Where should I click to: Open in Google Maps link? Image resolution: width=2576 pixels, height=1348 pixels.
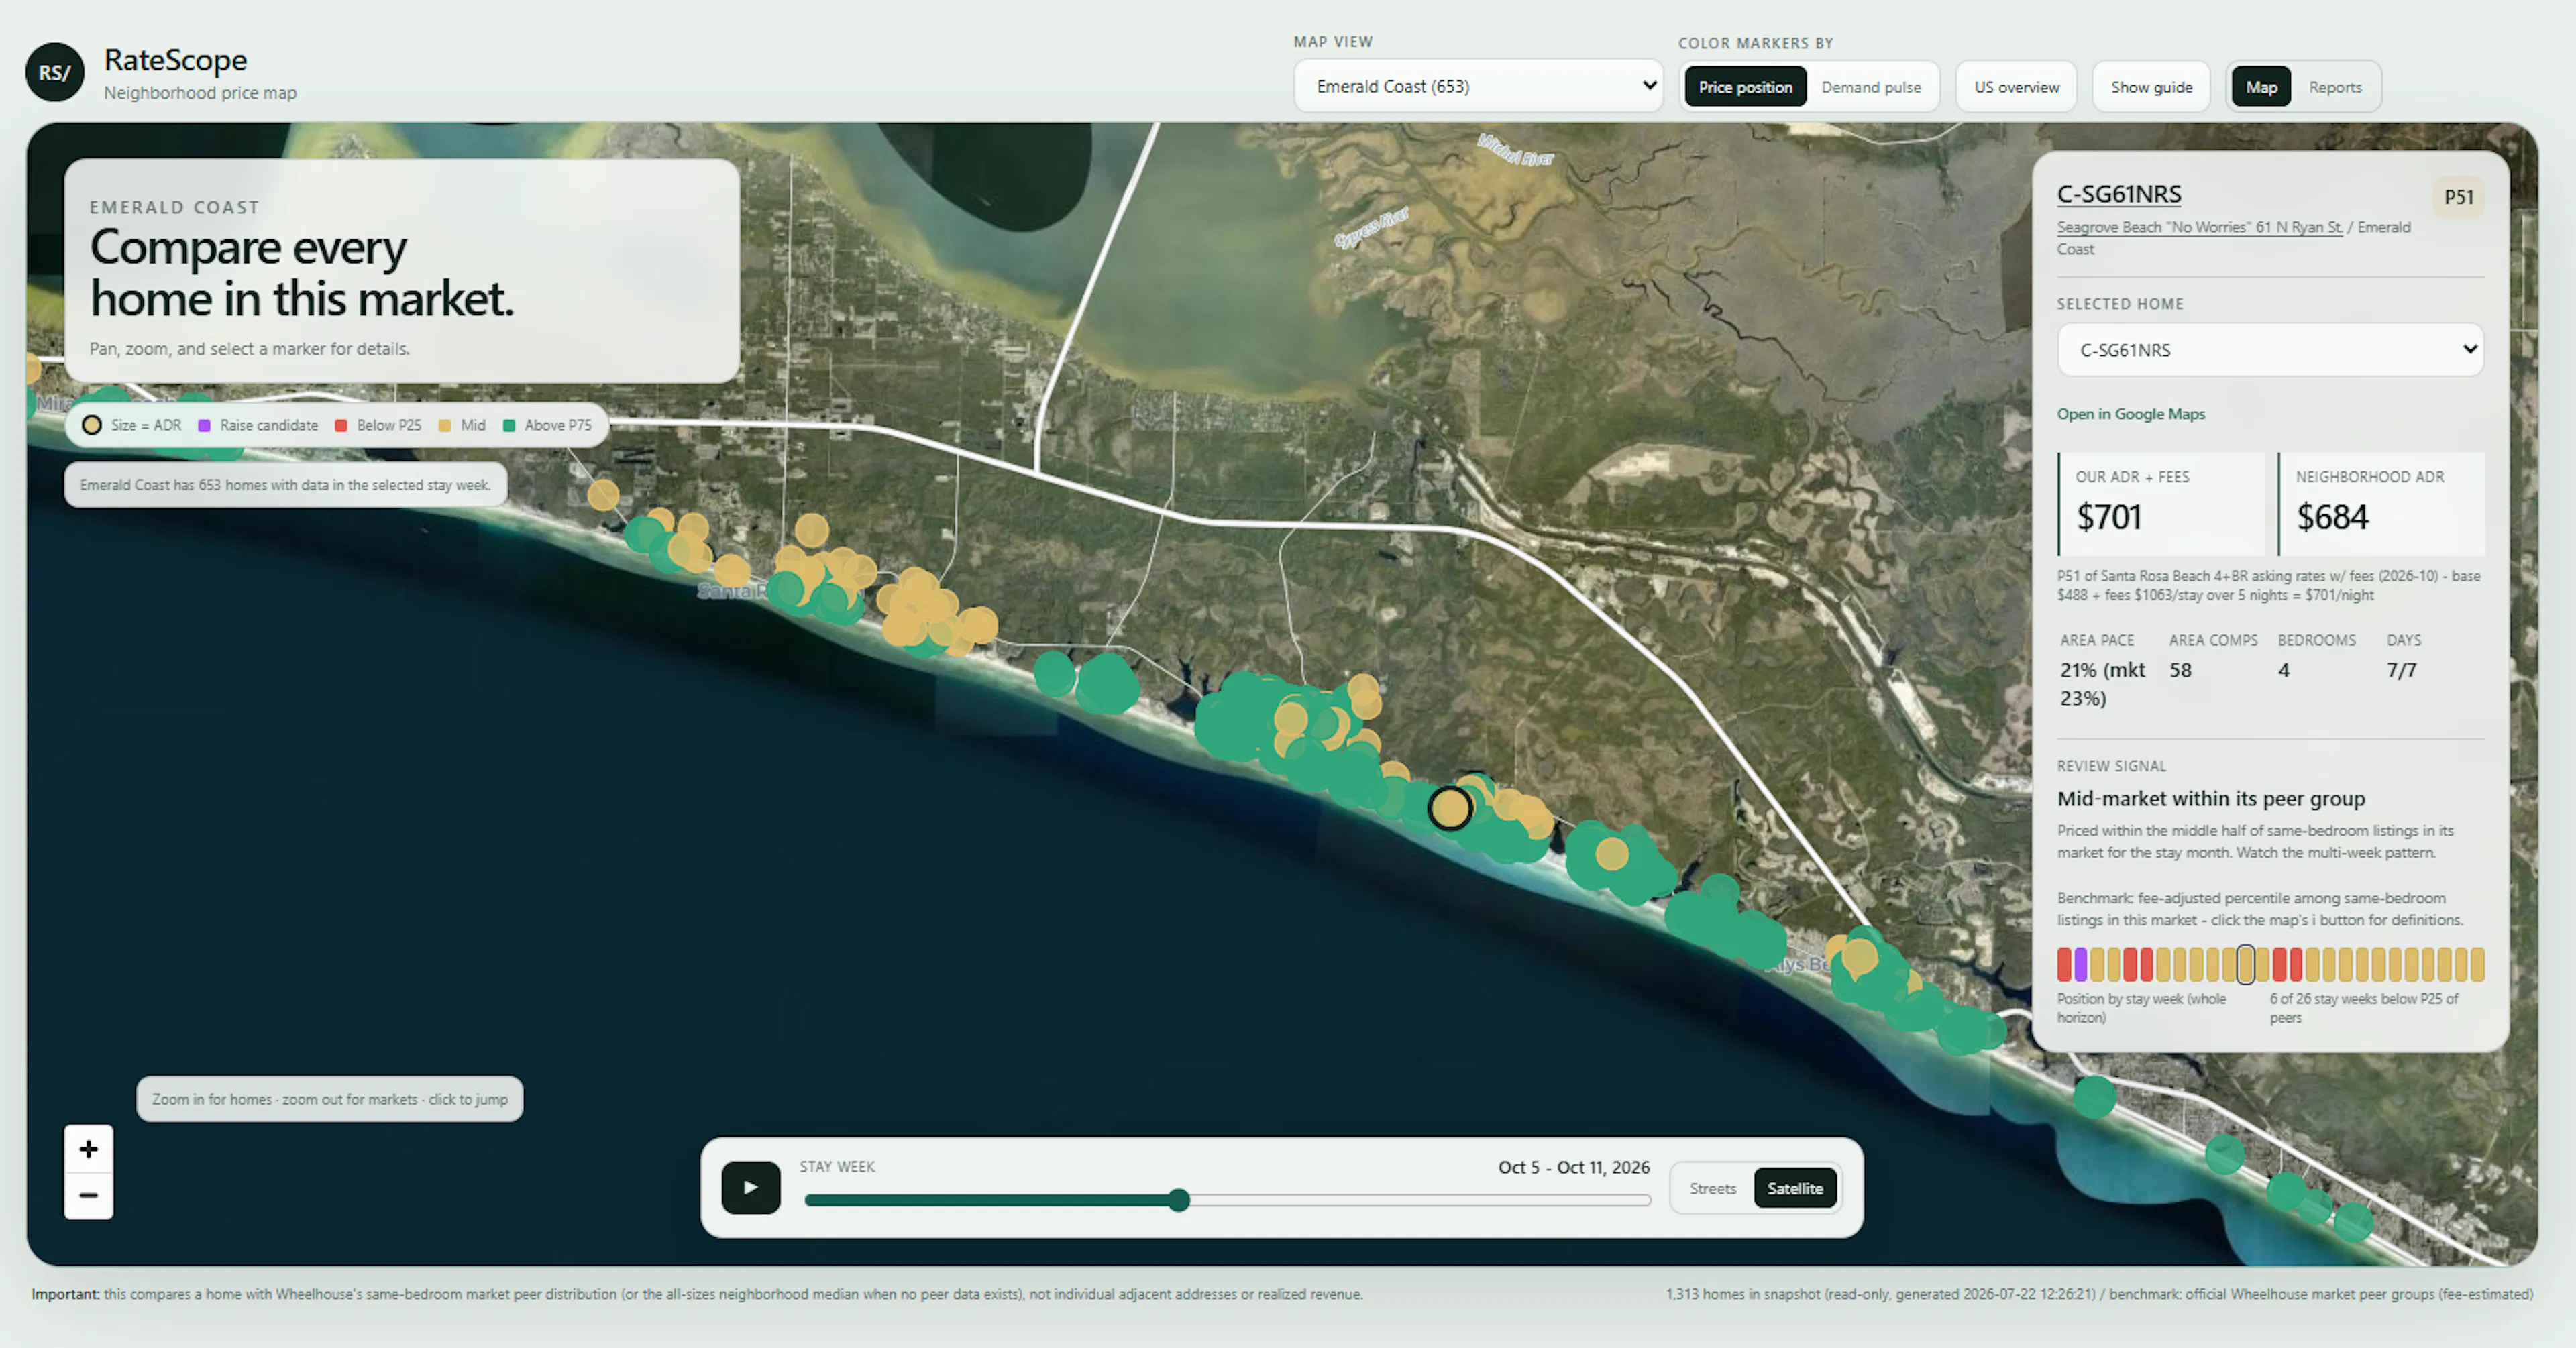(2130, 414)
